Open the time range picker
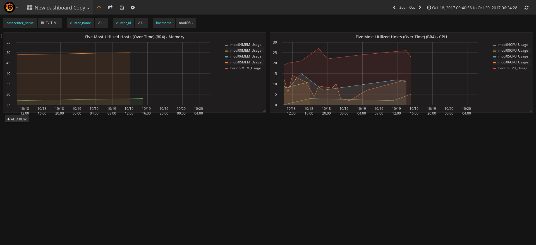The image size is (536, 245). click(472, 8)
